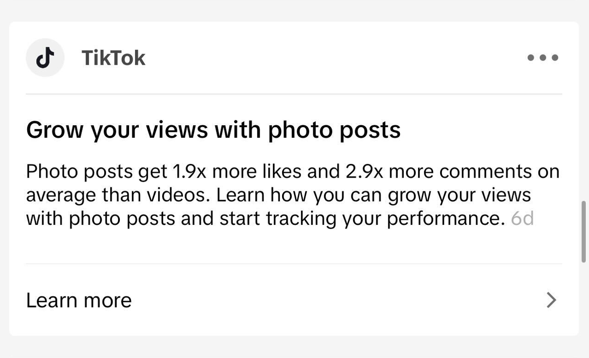Click the words 'photo posts' in the heading
589x358 pixels.
334,131
